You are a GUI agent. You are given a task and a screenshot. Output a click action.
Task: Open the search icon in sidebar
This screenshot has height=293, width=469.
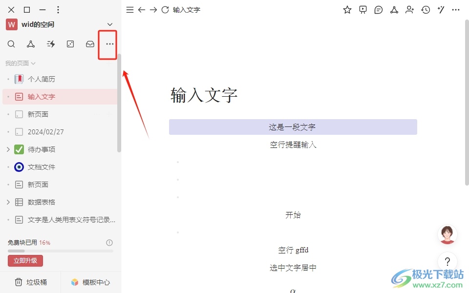point(11,44)
